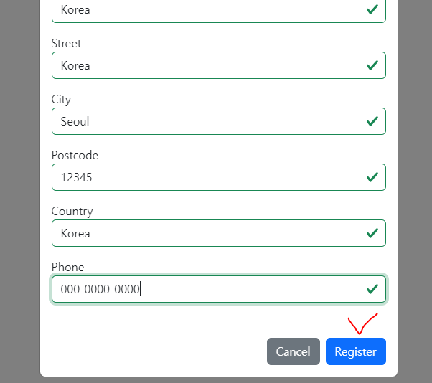
Task: Click the Register button
Action: (355, 351)
